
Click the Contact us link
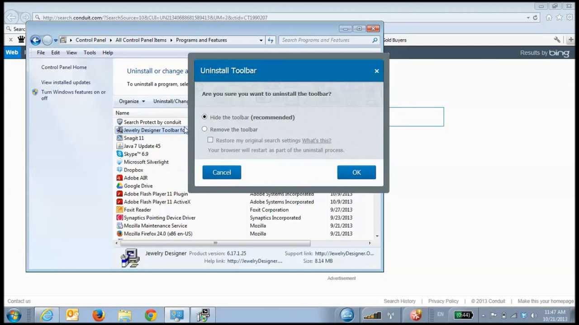(19, 301)
